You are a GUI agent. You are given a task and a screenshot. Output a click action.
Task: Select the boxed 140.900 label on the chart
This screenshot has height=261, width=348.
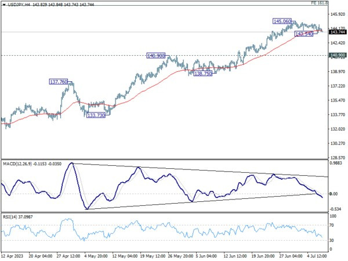156,56
